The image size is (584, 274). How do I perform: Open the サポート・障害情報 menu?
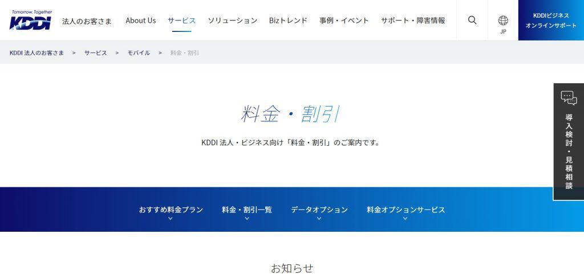point(413,21)
